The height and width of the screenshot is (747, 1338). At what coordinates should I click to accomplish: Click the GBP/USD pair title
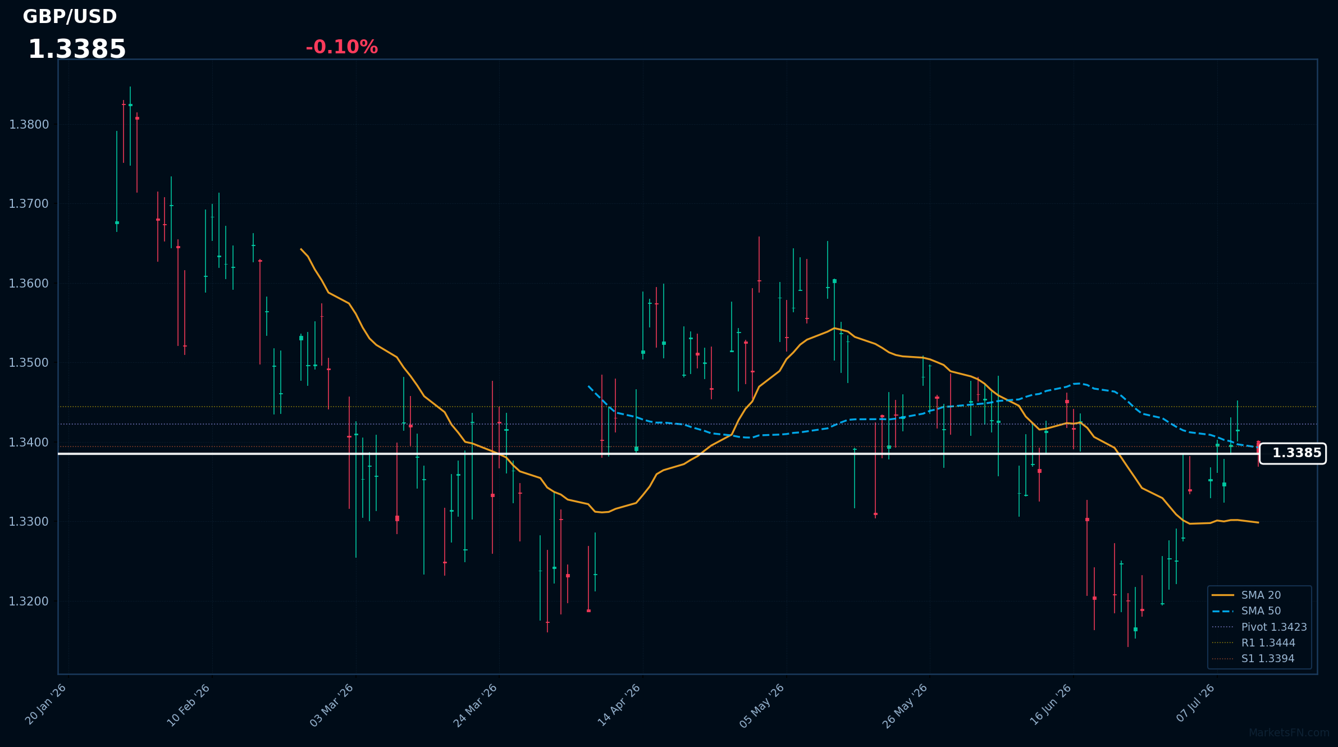(x=70, y=17)
